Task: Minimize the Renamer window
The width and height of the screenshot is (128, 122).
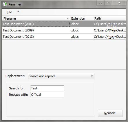Action: click(x=100, y=3)
